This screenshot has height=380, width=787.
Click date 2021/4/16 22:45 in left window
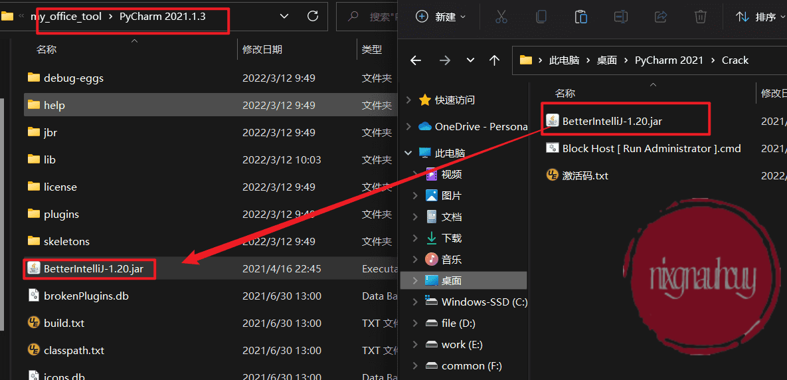pos(282,268)
